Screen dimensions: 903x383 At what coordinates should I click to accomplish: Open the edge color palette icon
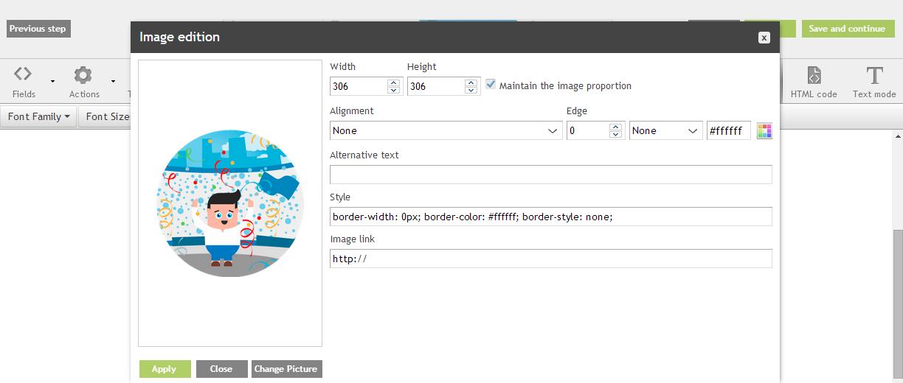(x=764, y=131)
